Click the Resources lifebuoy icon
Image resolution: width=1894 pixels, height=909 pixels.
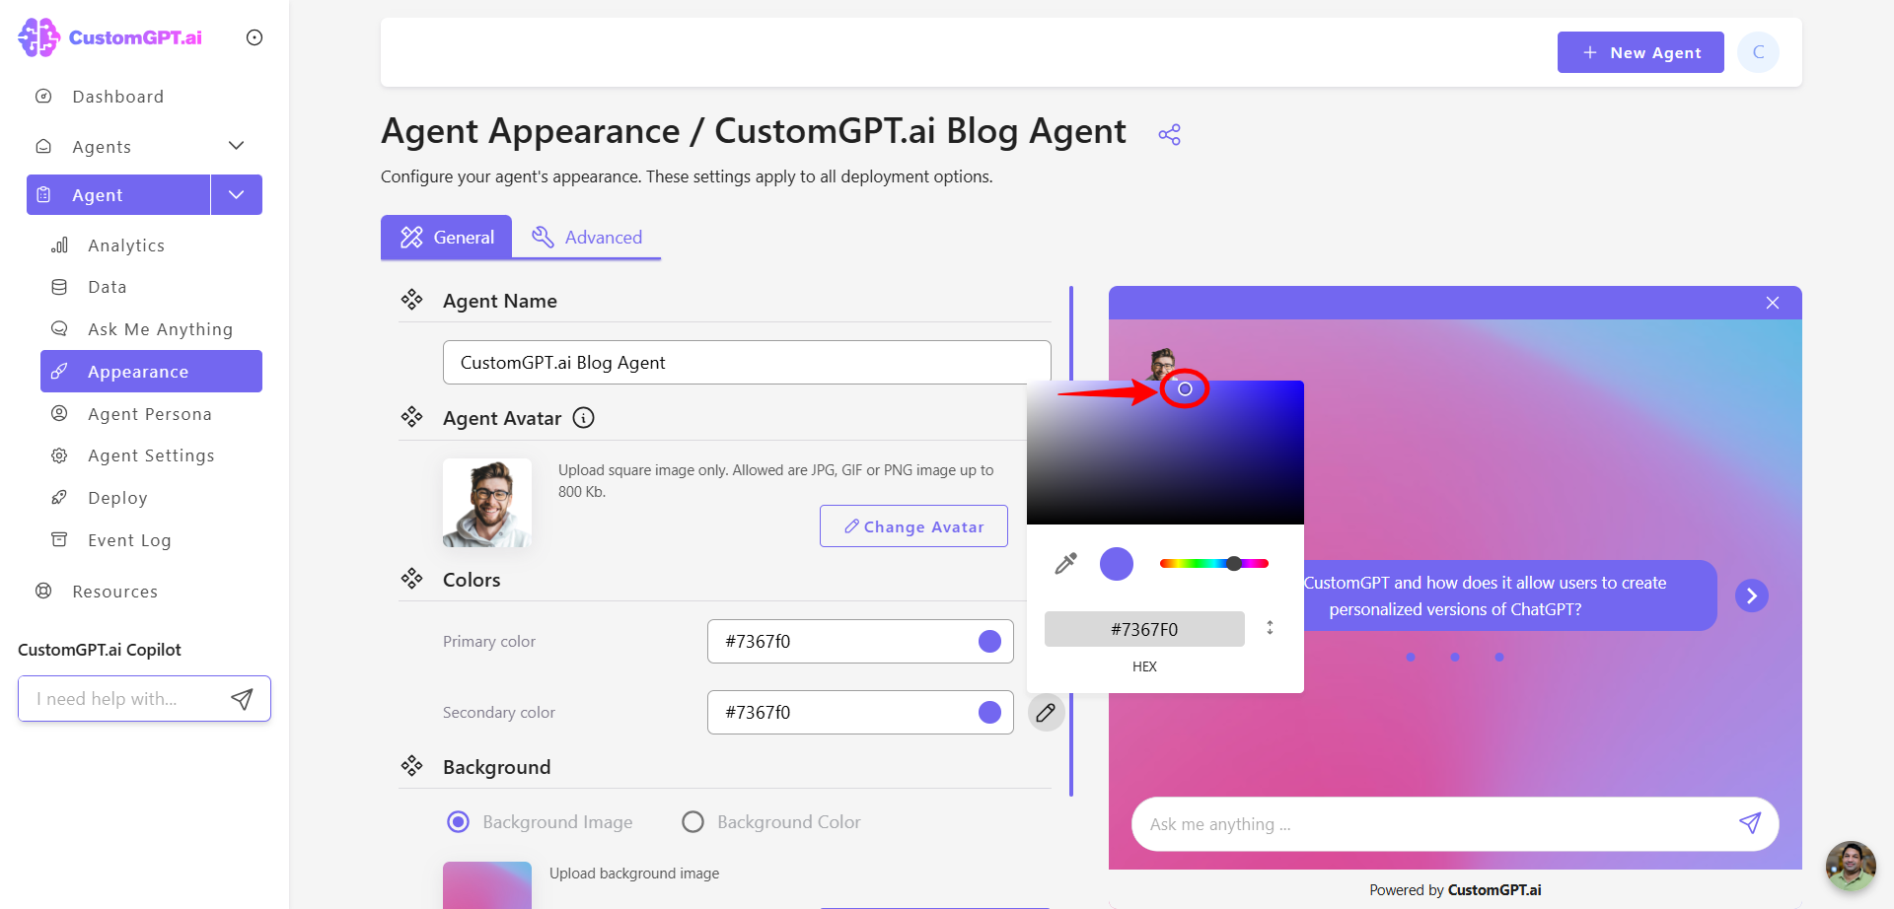point(43,592)
